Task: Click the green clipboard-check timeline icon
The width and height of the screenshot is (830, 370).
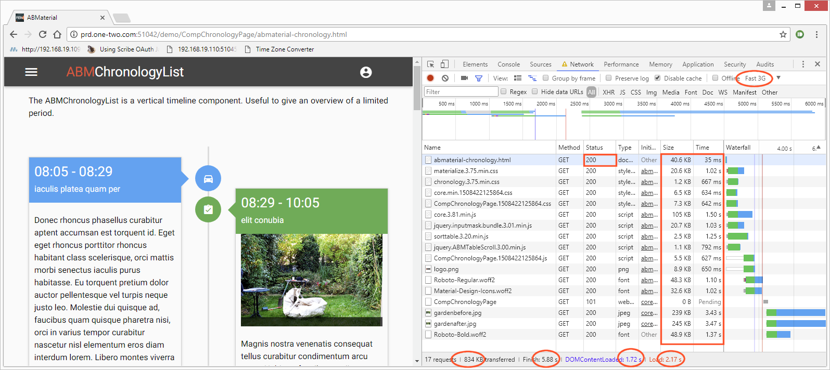Action: point(208,209)
